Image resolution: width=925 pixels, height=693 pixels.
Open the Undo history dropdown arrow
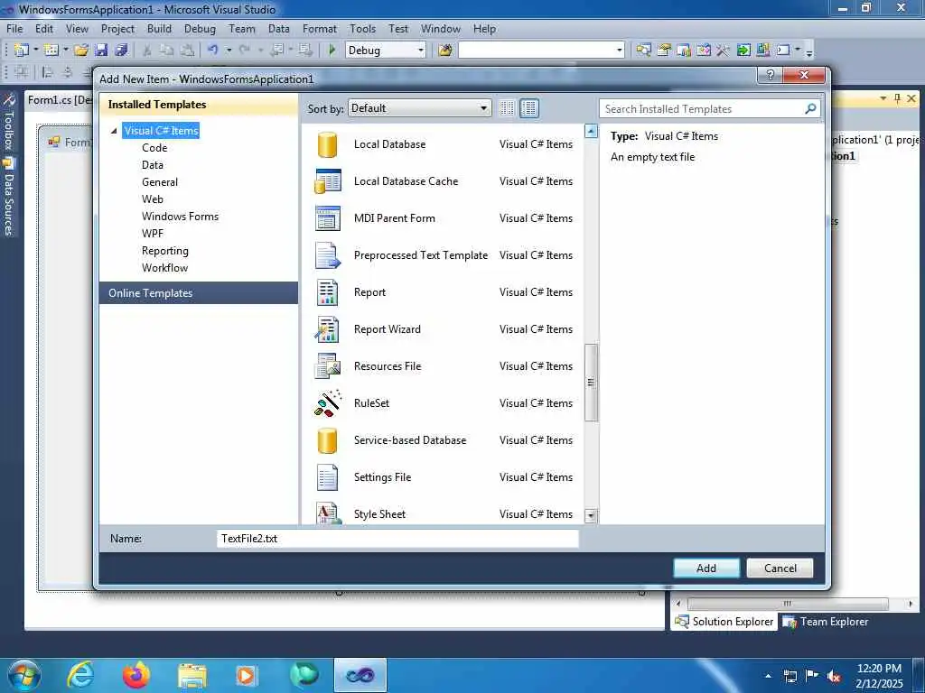click(229, 51)
